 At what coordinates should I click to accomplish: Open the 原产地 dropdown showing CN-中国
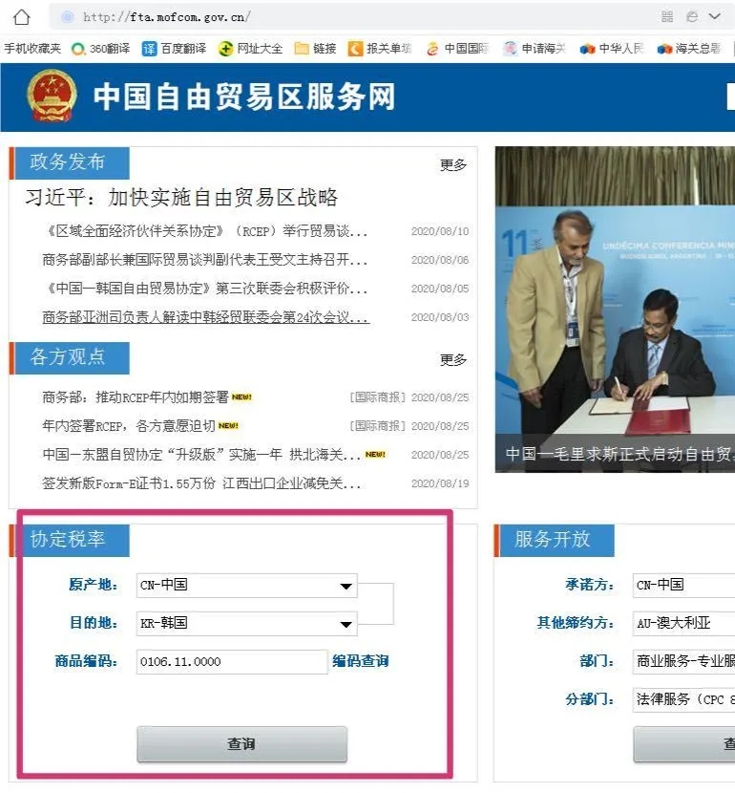247,586
